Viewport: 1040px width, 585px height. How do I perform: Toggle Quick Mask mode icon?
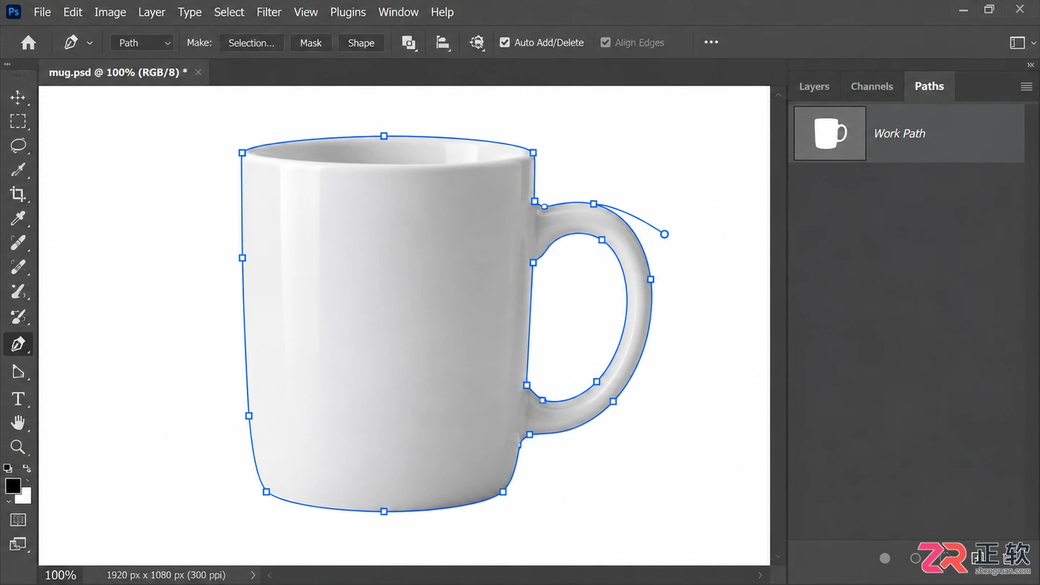tap(18, 520)
